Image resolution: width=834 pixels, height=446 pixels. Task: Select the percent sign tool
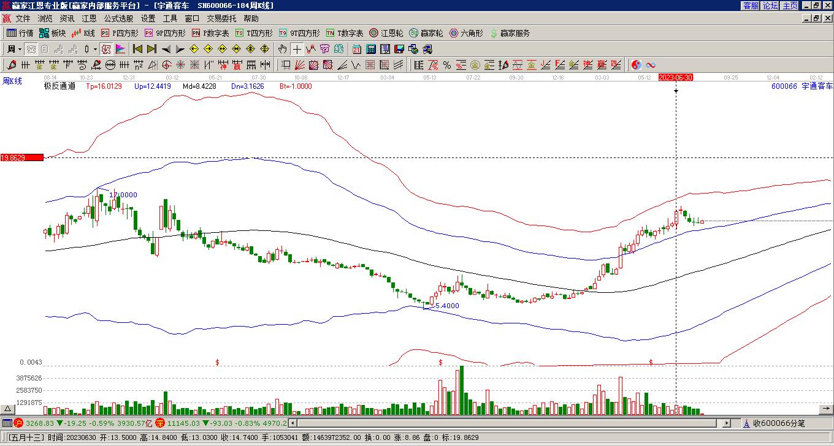[x=447, y=65]
